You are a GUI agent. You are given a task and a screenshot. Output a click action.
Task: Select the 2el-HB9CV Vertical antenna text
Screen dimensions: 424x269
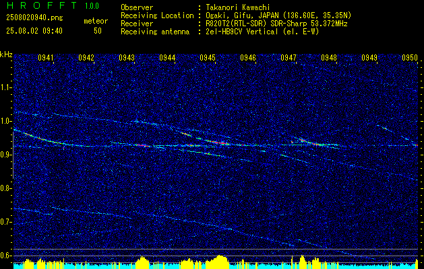pos(262,32)
